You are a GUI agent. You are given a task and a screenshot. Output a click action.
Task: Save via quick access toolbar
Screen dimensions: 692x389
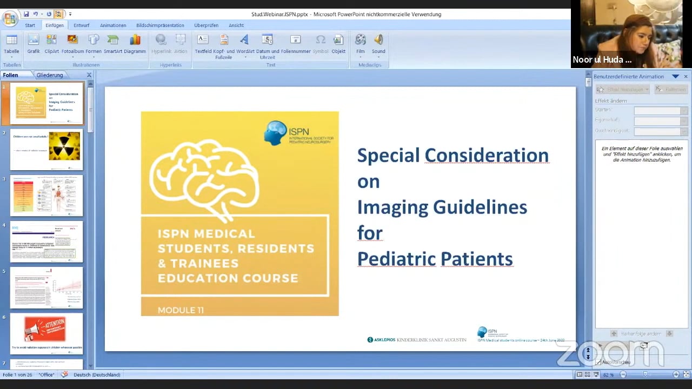(25, 14)
